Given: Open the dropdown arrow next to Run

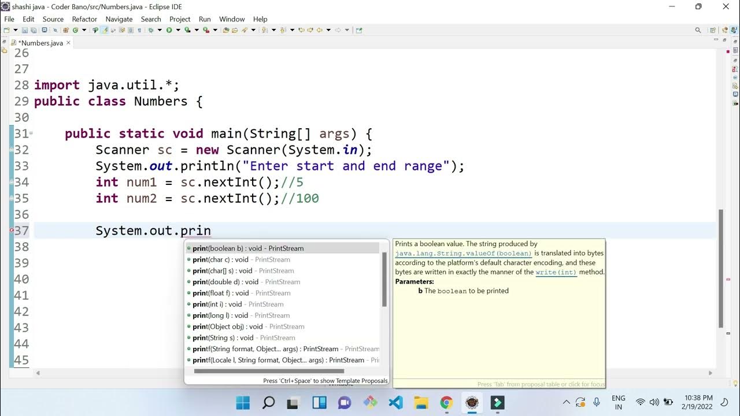Looking at the screenshot, I should coord(178,30).
